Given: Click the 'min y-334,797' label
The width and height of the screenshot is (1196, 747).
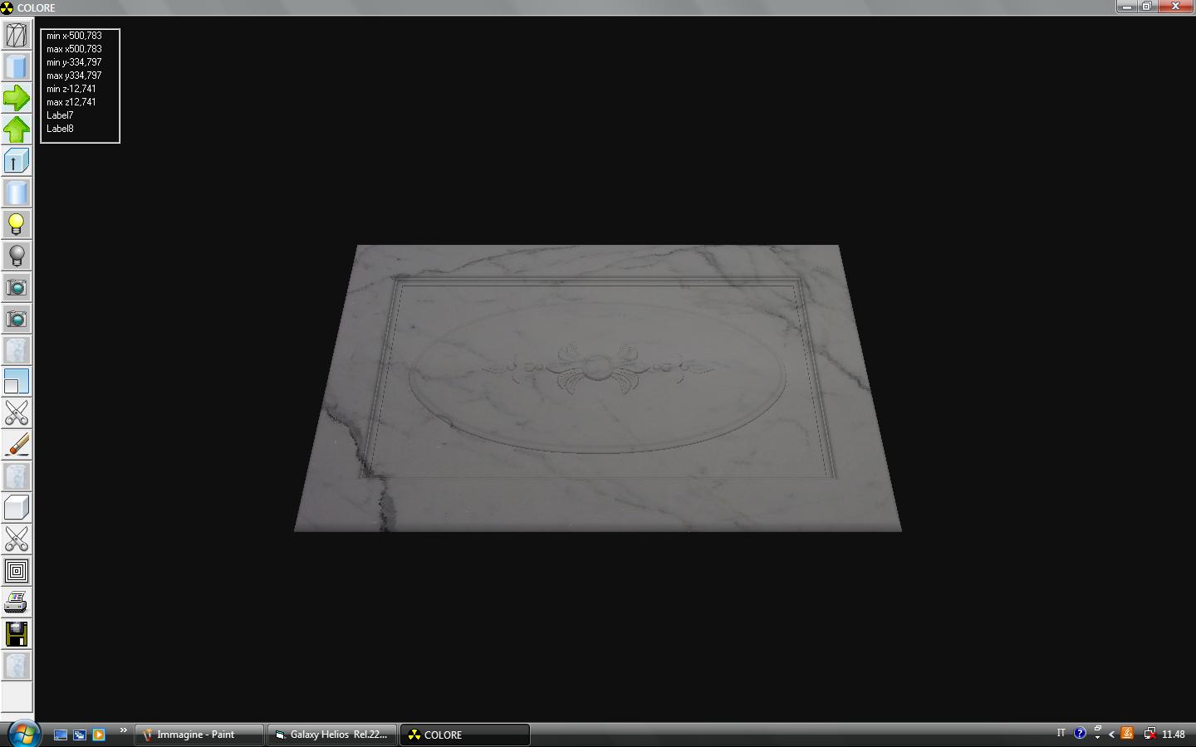Looking at the screenshot, I should click(74, 62).
